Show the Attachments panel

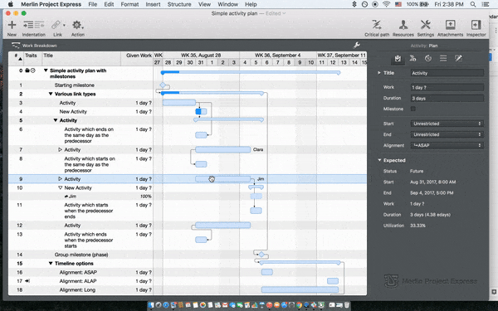(x=450, y=25)
